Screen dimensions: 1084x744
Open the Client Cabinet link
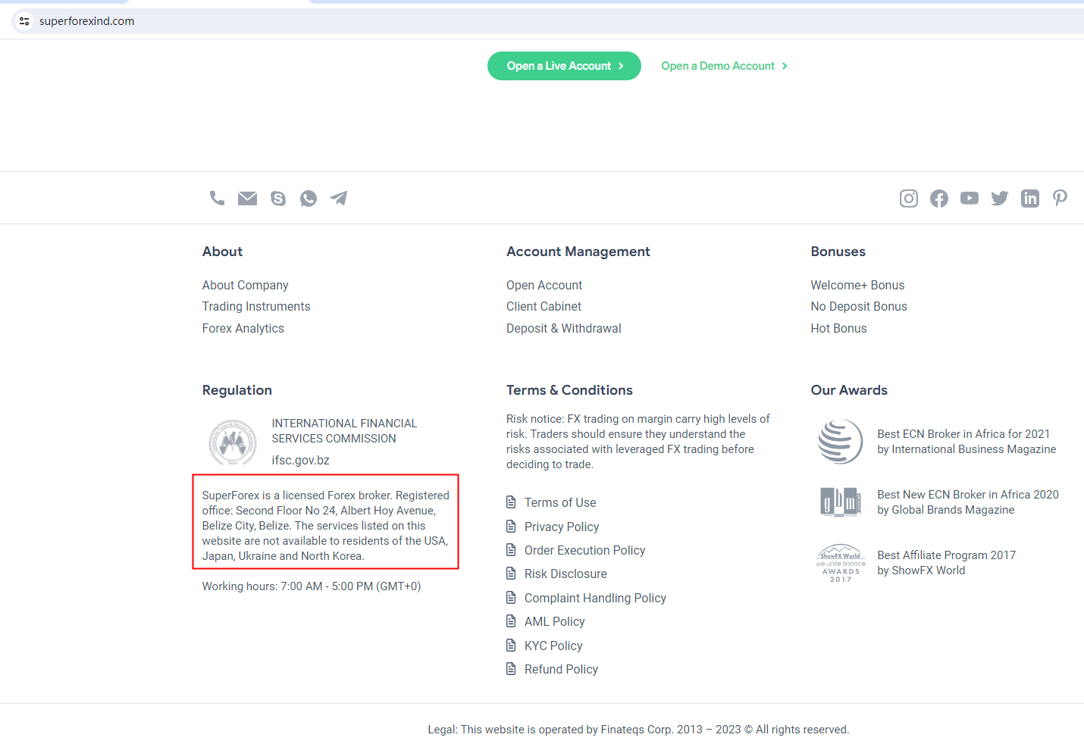click(x=544, y=306)
